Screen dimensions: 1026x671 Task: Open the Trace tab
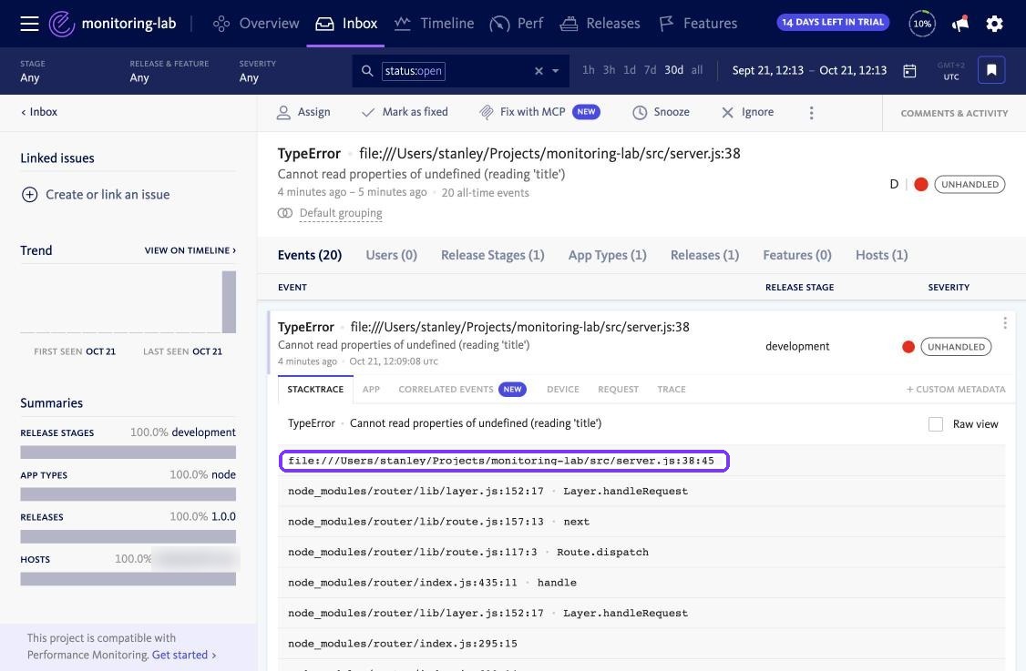pyautogui.click(x=672, y=389)
